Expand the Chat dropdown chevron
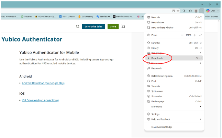Viewport: 222px width, 138px height. 218,11
